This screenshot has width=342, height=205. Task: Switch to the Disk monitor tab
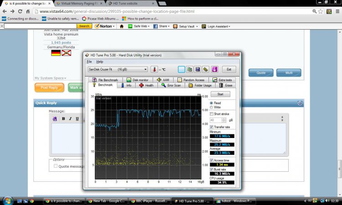point(137,80)
